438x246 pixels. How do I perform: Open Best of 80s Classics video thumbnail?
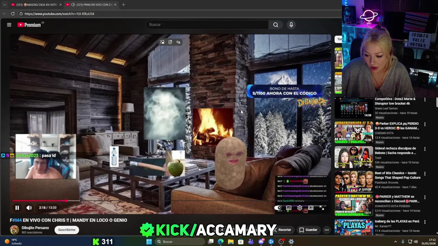(x=353, y=182)
